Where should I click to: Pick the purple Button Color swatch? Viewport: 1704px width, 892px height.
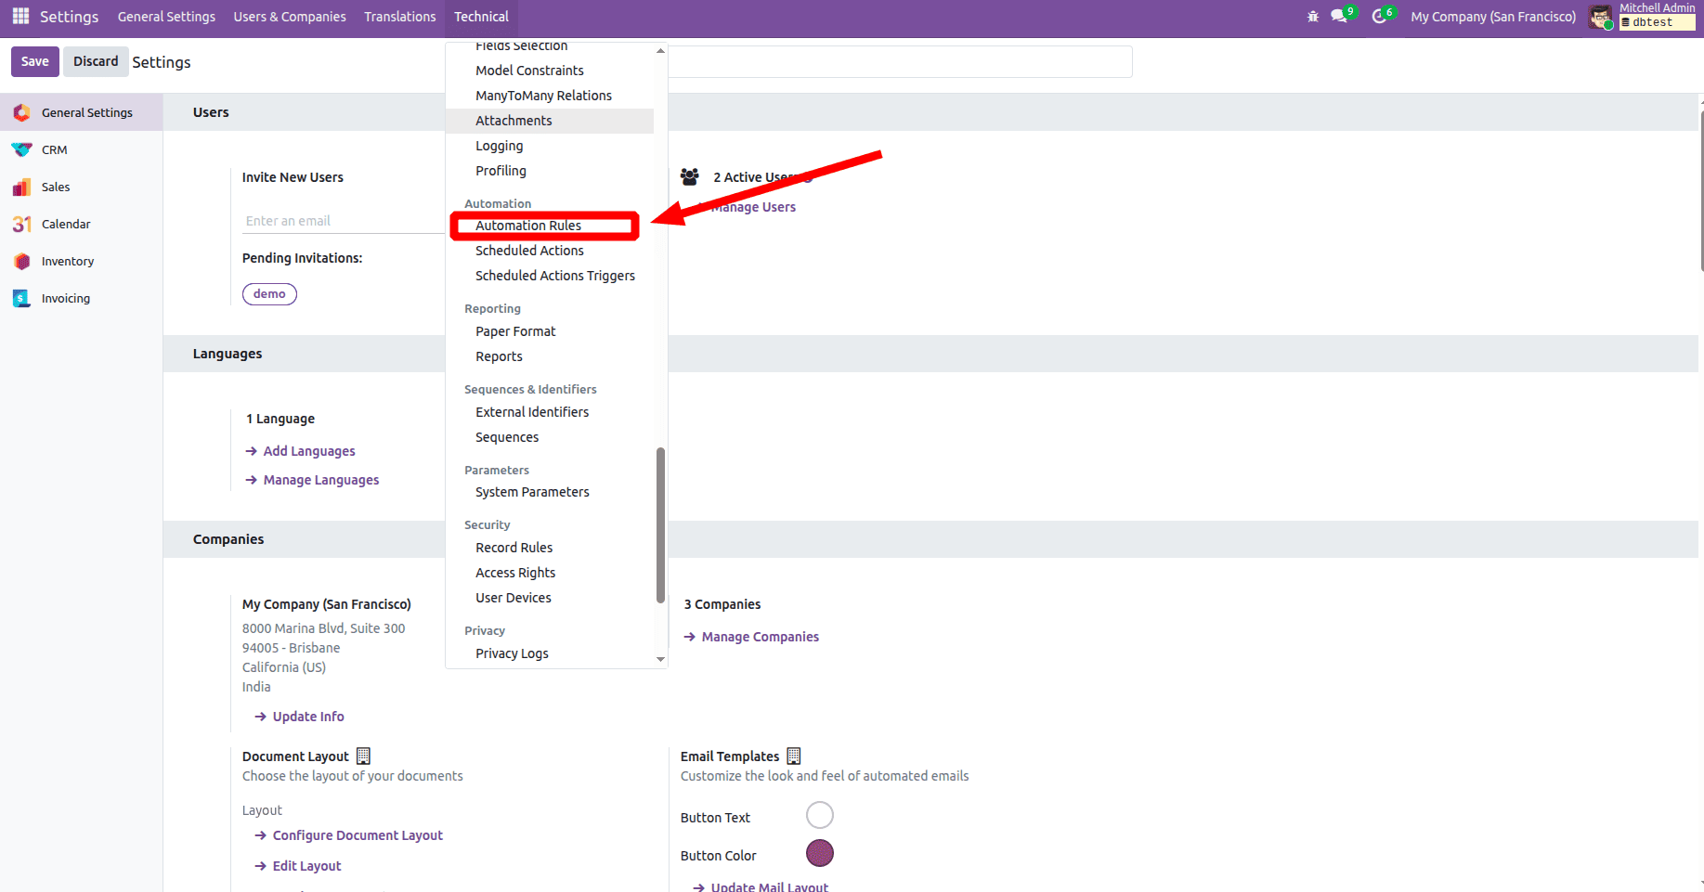tap(820, 853)
